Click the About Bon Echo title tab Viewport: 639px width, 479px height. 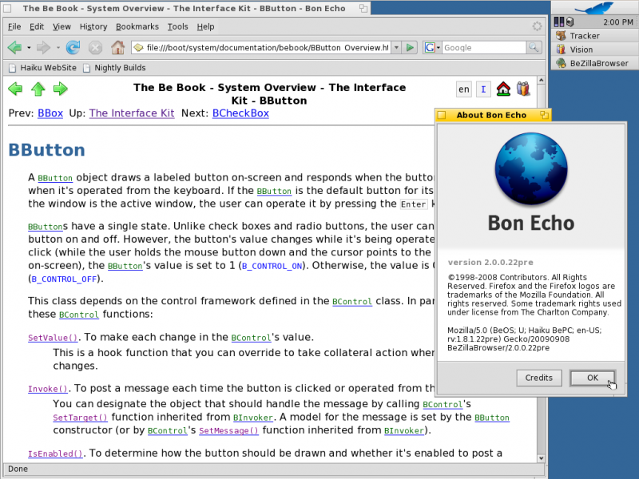pyautogui.click(x=492, y=115)
